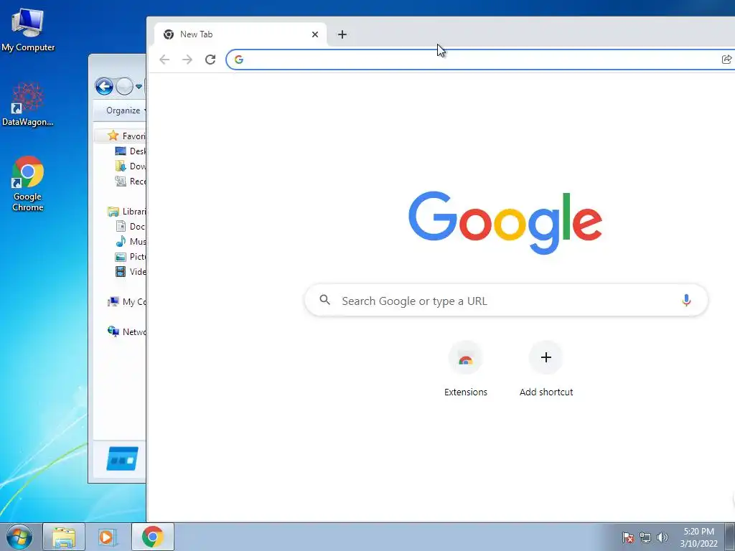The height and width of the screenshot is (551, 735).
Task: Select Network in the Explorer sidebar
Action: pos(126,331)
